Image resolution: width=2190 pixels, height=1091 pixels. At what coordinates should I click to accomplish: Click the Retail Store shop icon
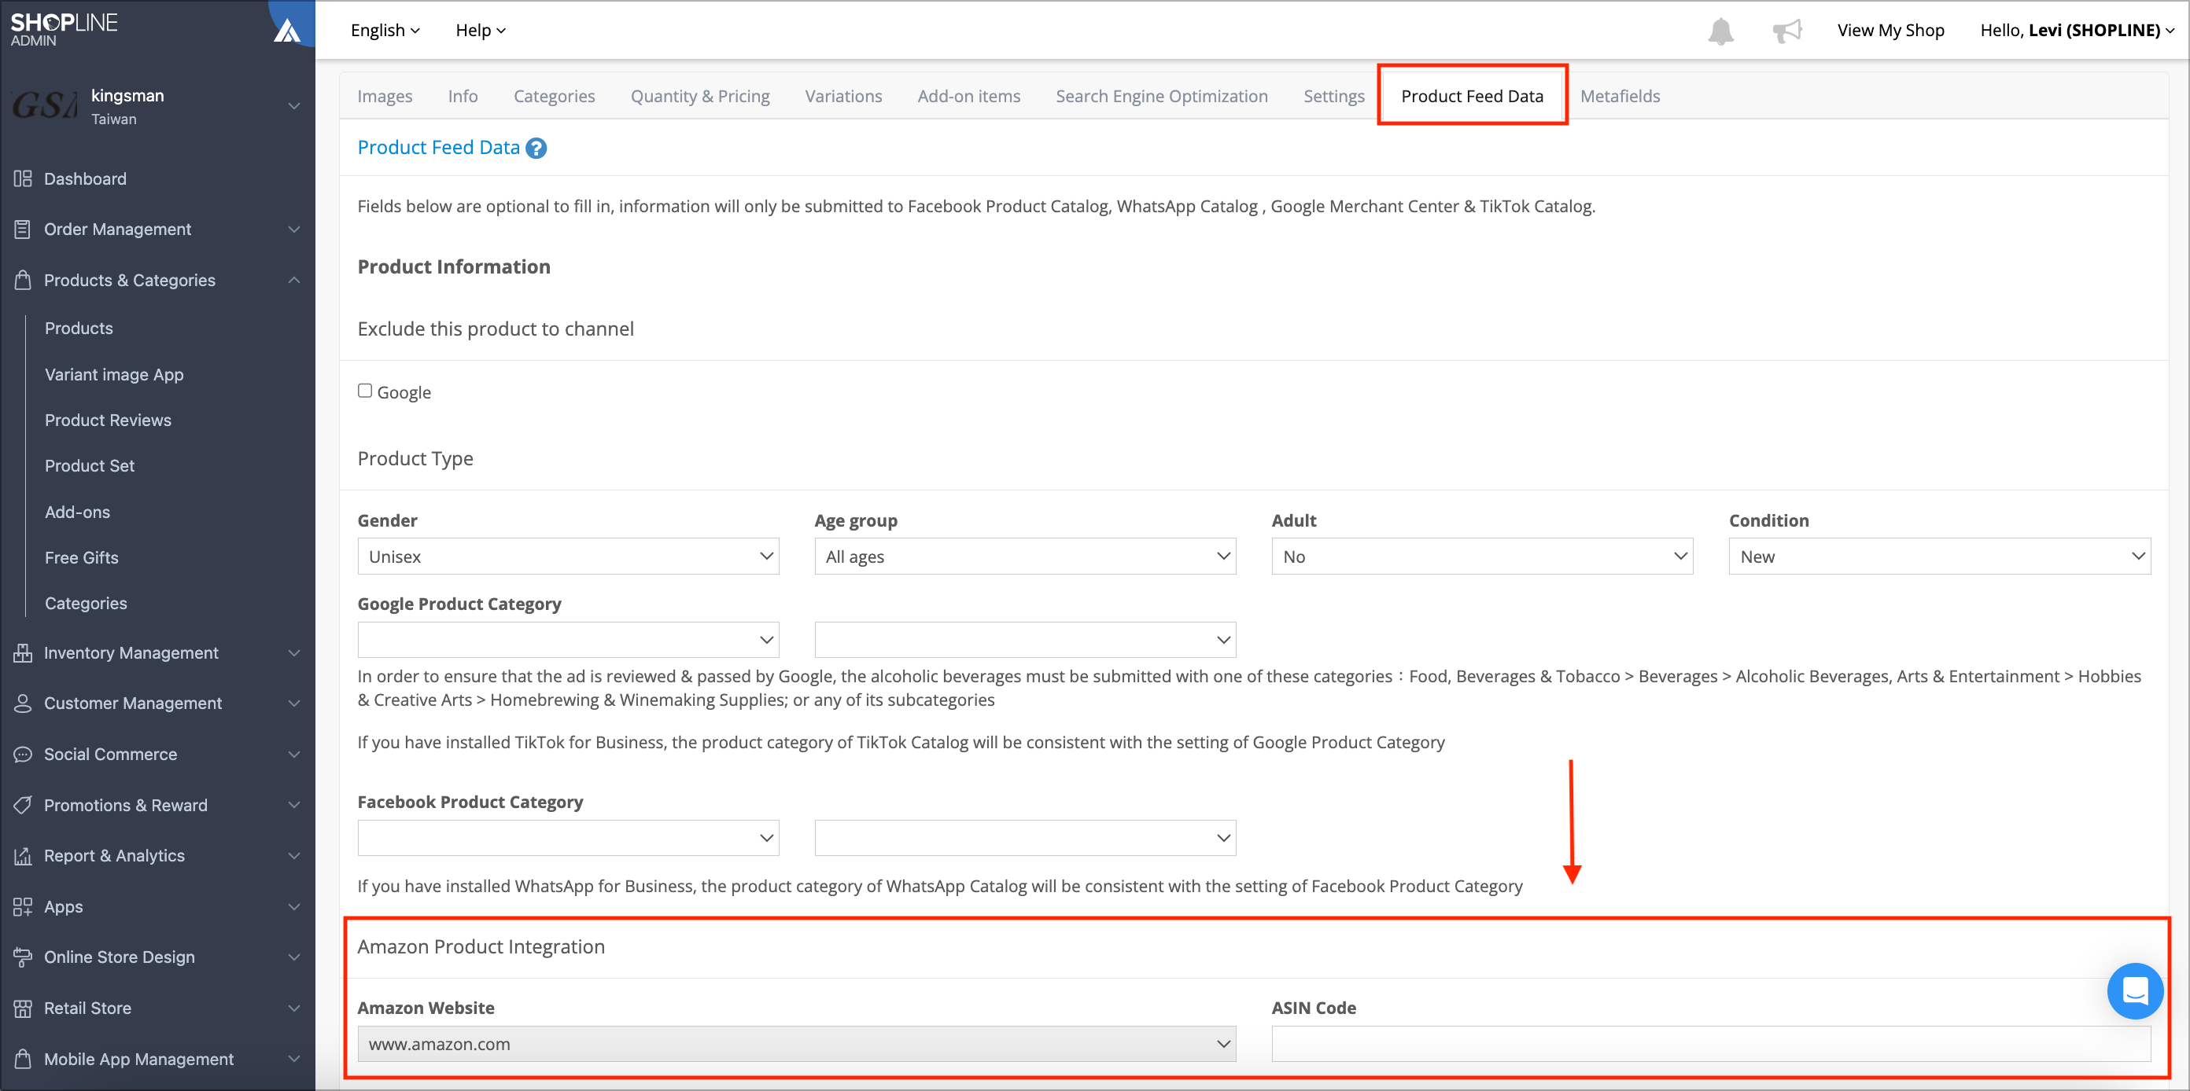click(x=23, y=1008)
